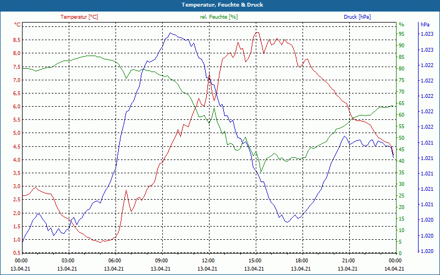Click the green "15" humidity axis tick
This screenshot has height=275, width=440.
tap(402, 218)
